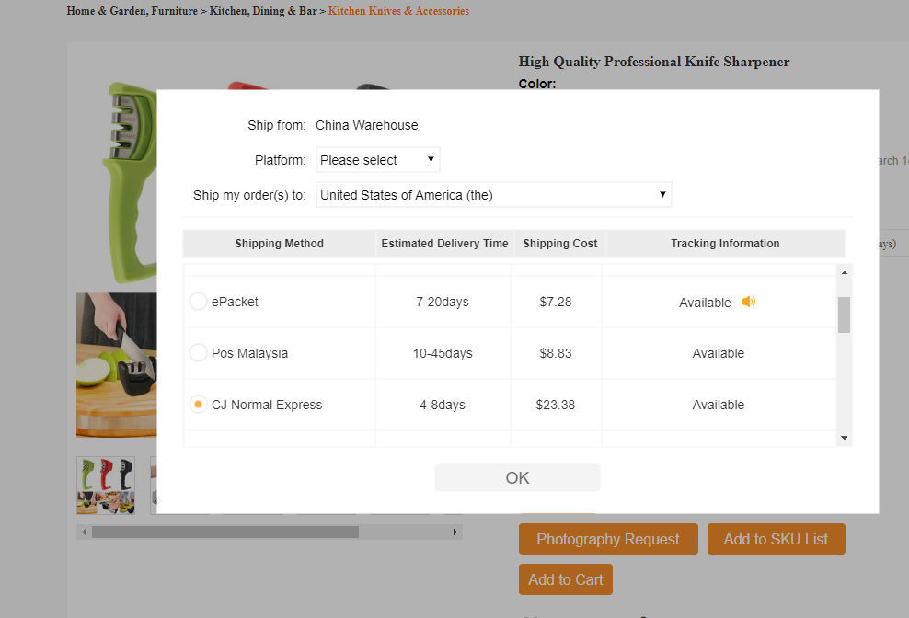Click the shipping list scroll up arrow
Screen dimensions: 909x618
844,272
